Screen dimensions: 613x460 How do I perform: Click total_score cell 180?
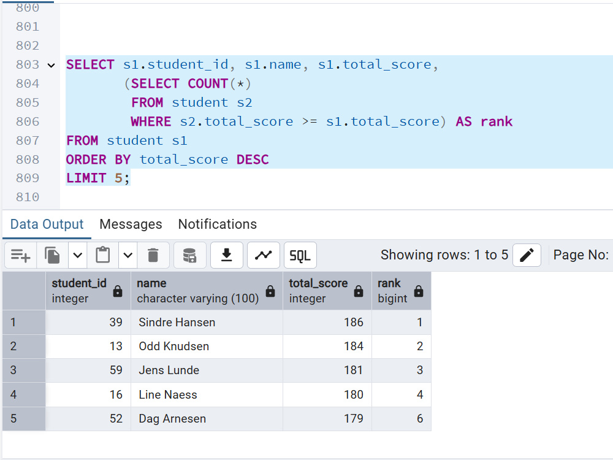[x=327, y=394]
